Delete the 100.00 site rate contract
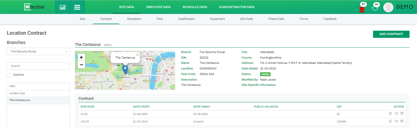 pos(390,121)
